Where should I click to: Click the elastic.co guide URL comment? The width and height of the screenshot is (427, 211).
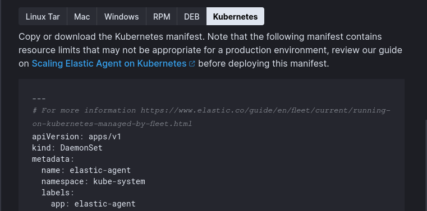[211, 110]
